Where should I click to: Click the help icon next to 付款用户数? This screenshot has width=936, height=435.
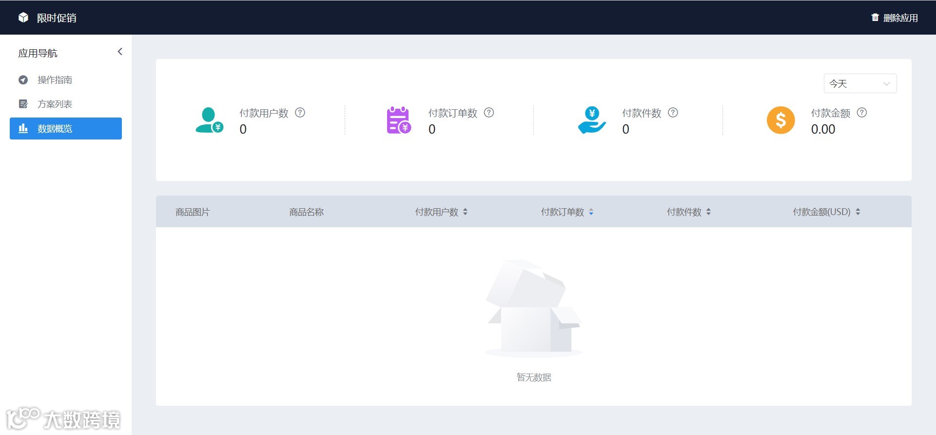click(x=300, y=113)
